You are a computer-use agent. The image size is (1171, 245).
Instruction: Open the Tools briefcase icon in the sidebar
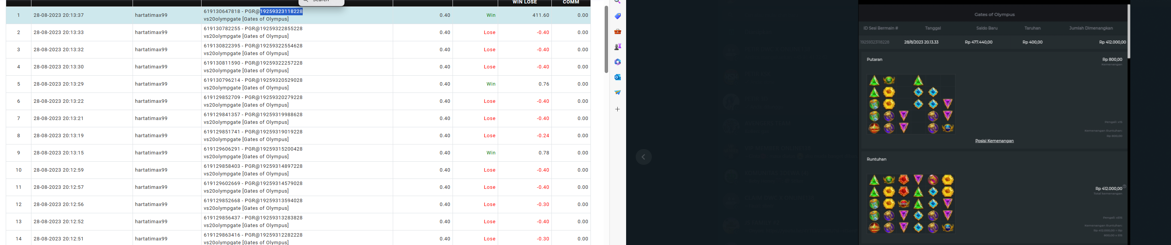pos(617,31)
